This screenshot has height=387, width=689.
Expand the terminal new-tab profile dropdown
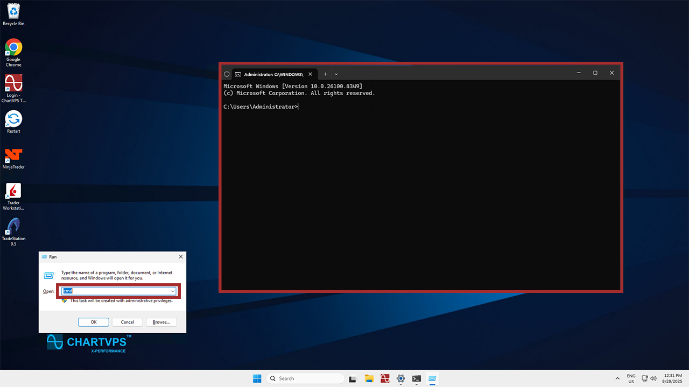coord(336,74)
